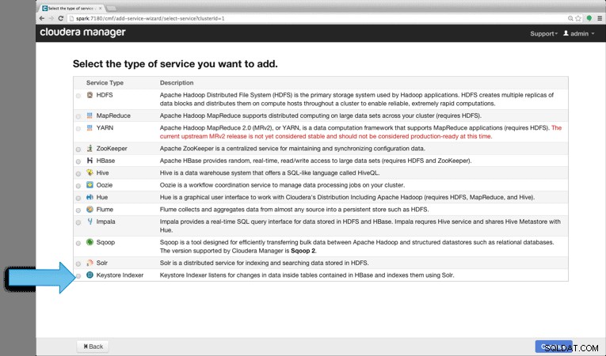Bookmark this page with star icon
Image resolution: width=606 pixels, height=356 pixels.
578,18
